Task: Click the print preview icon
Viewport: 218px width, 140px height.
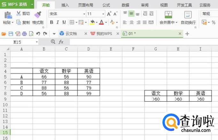Action: coord(31,34)
